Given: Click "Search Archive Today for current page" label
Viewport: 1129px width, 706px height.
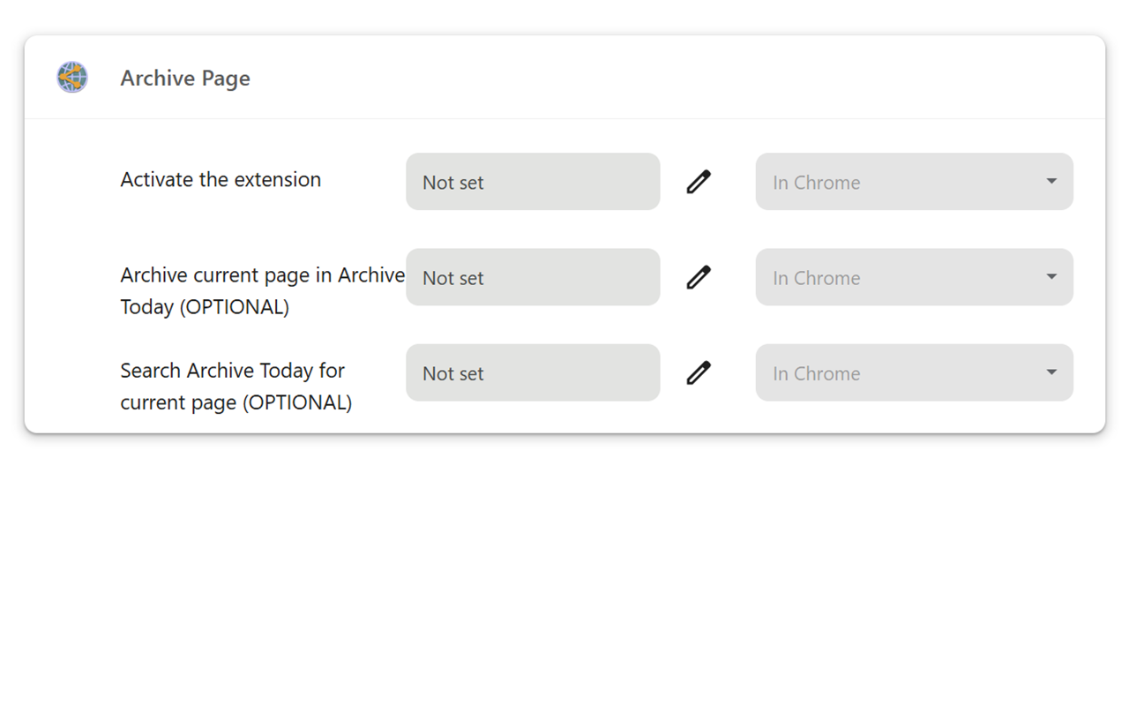Looking at the screenshot, I should [232, 371].
